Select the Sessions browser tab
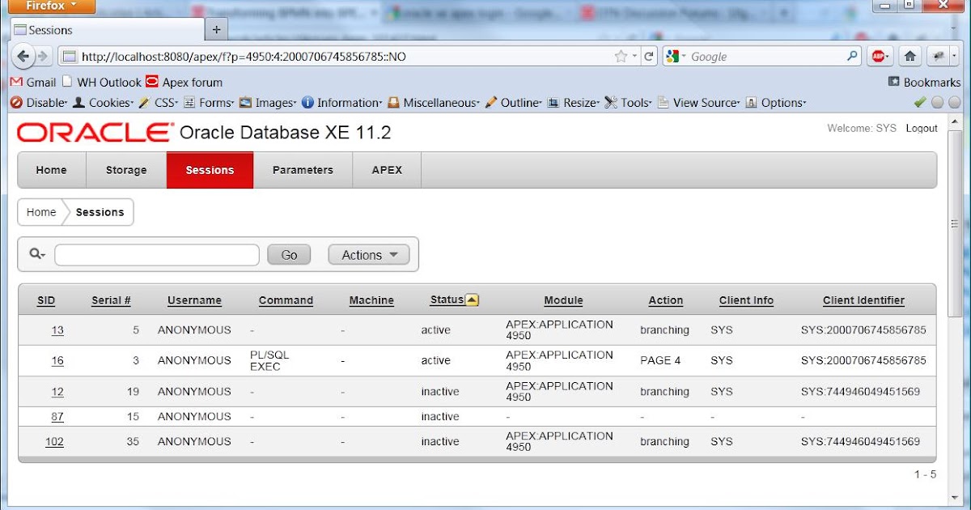 [x=106, y=30]
